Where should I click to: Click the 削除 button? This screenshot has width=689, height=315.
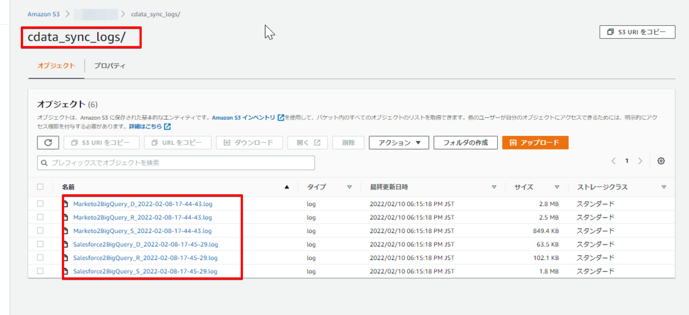(348, 143)
